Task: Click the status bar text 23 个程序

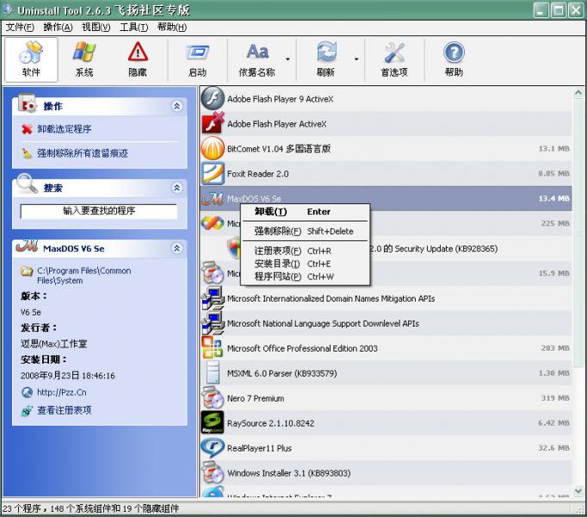Action: (22, 508)
